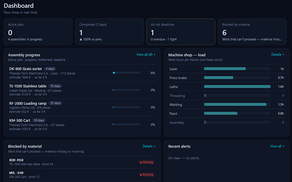
Task: Click the Machine shop — load heading
Action: [187, 55]
